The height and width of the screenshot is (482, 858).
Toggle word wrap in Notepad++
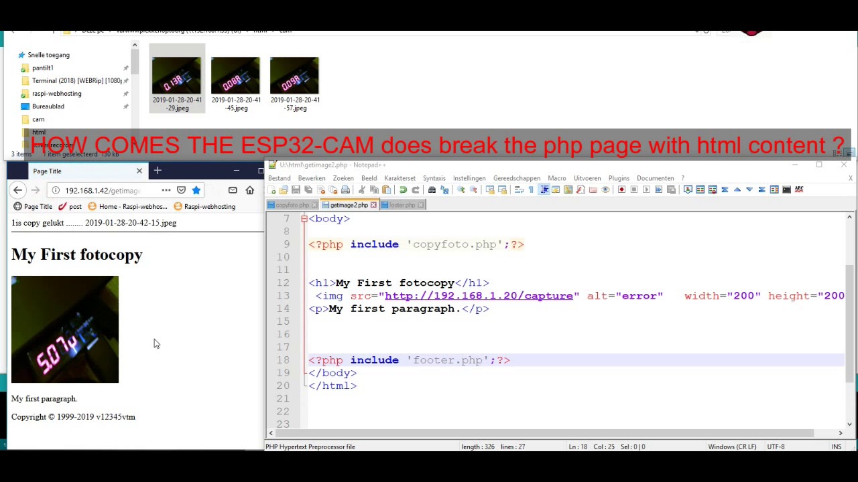pos(519,190)
